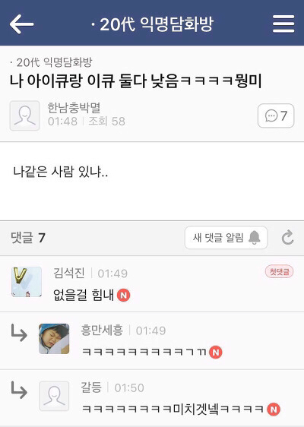Open 한남충박멸 author profile avatar
The height and width of the screenshot is (427, 304).
25,115
